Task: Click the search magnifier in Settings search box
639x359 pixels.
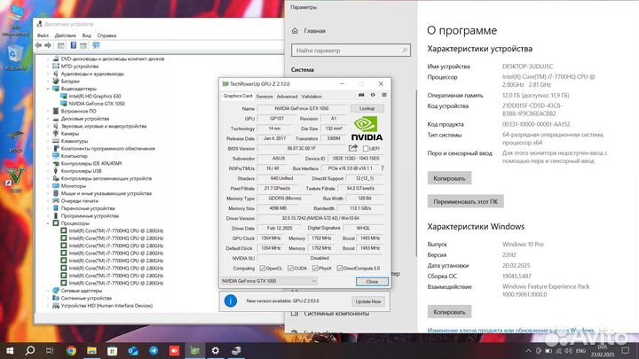Action: click(405, 51)
